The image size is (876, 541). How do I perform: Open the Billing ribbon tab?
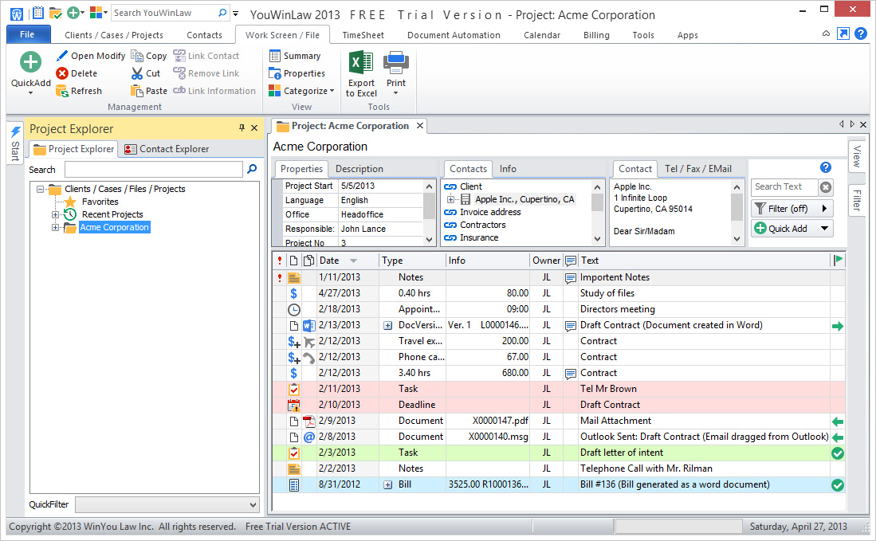click(x=595, y=35)
